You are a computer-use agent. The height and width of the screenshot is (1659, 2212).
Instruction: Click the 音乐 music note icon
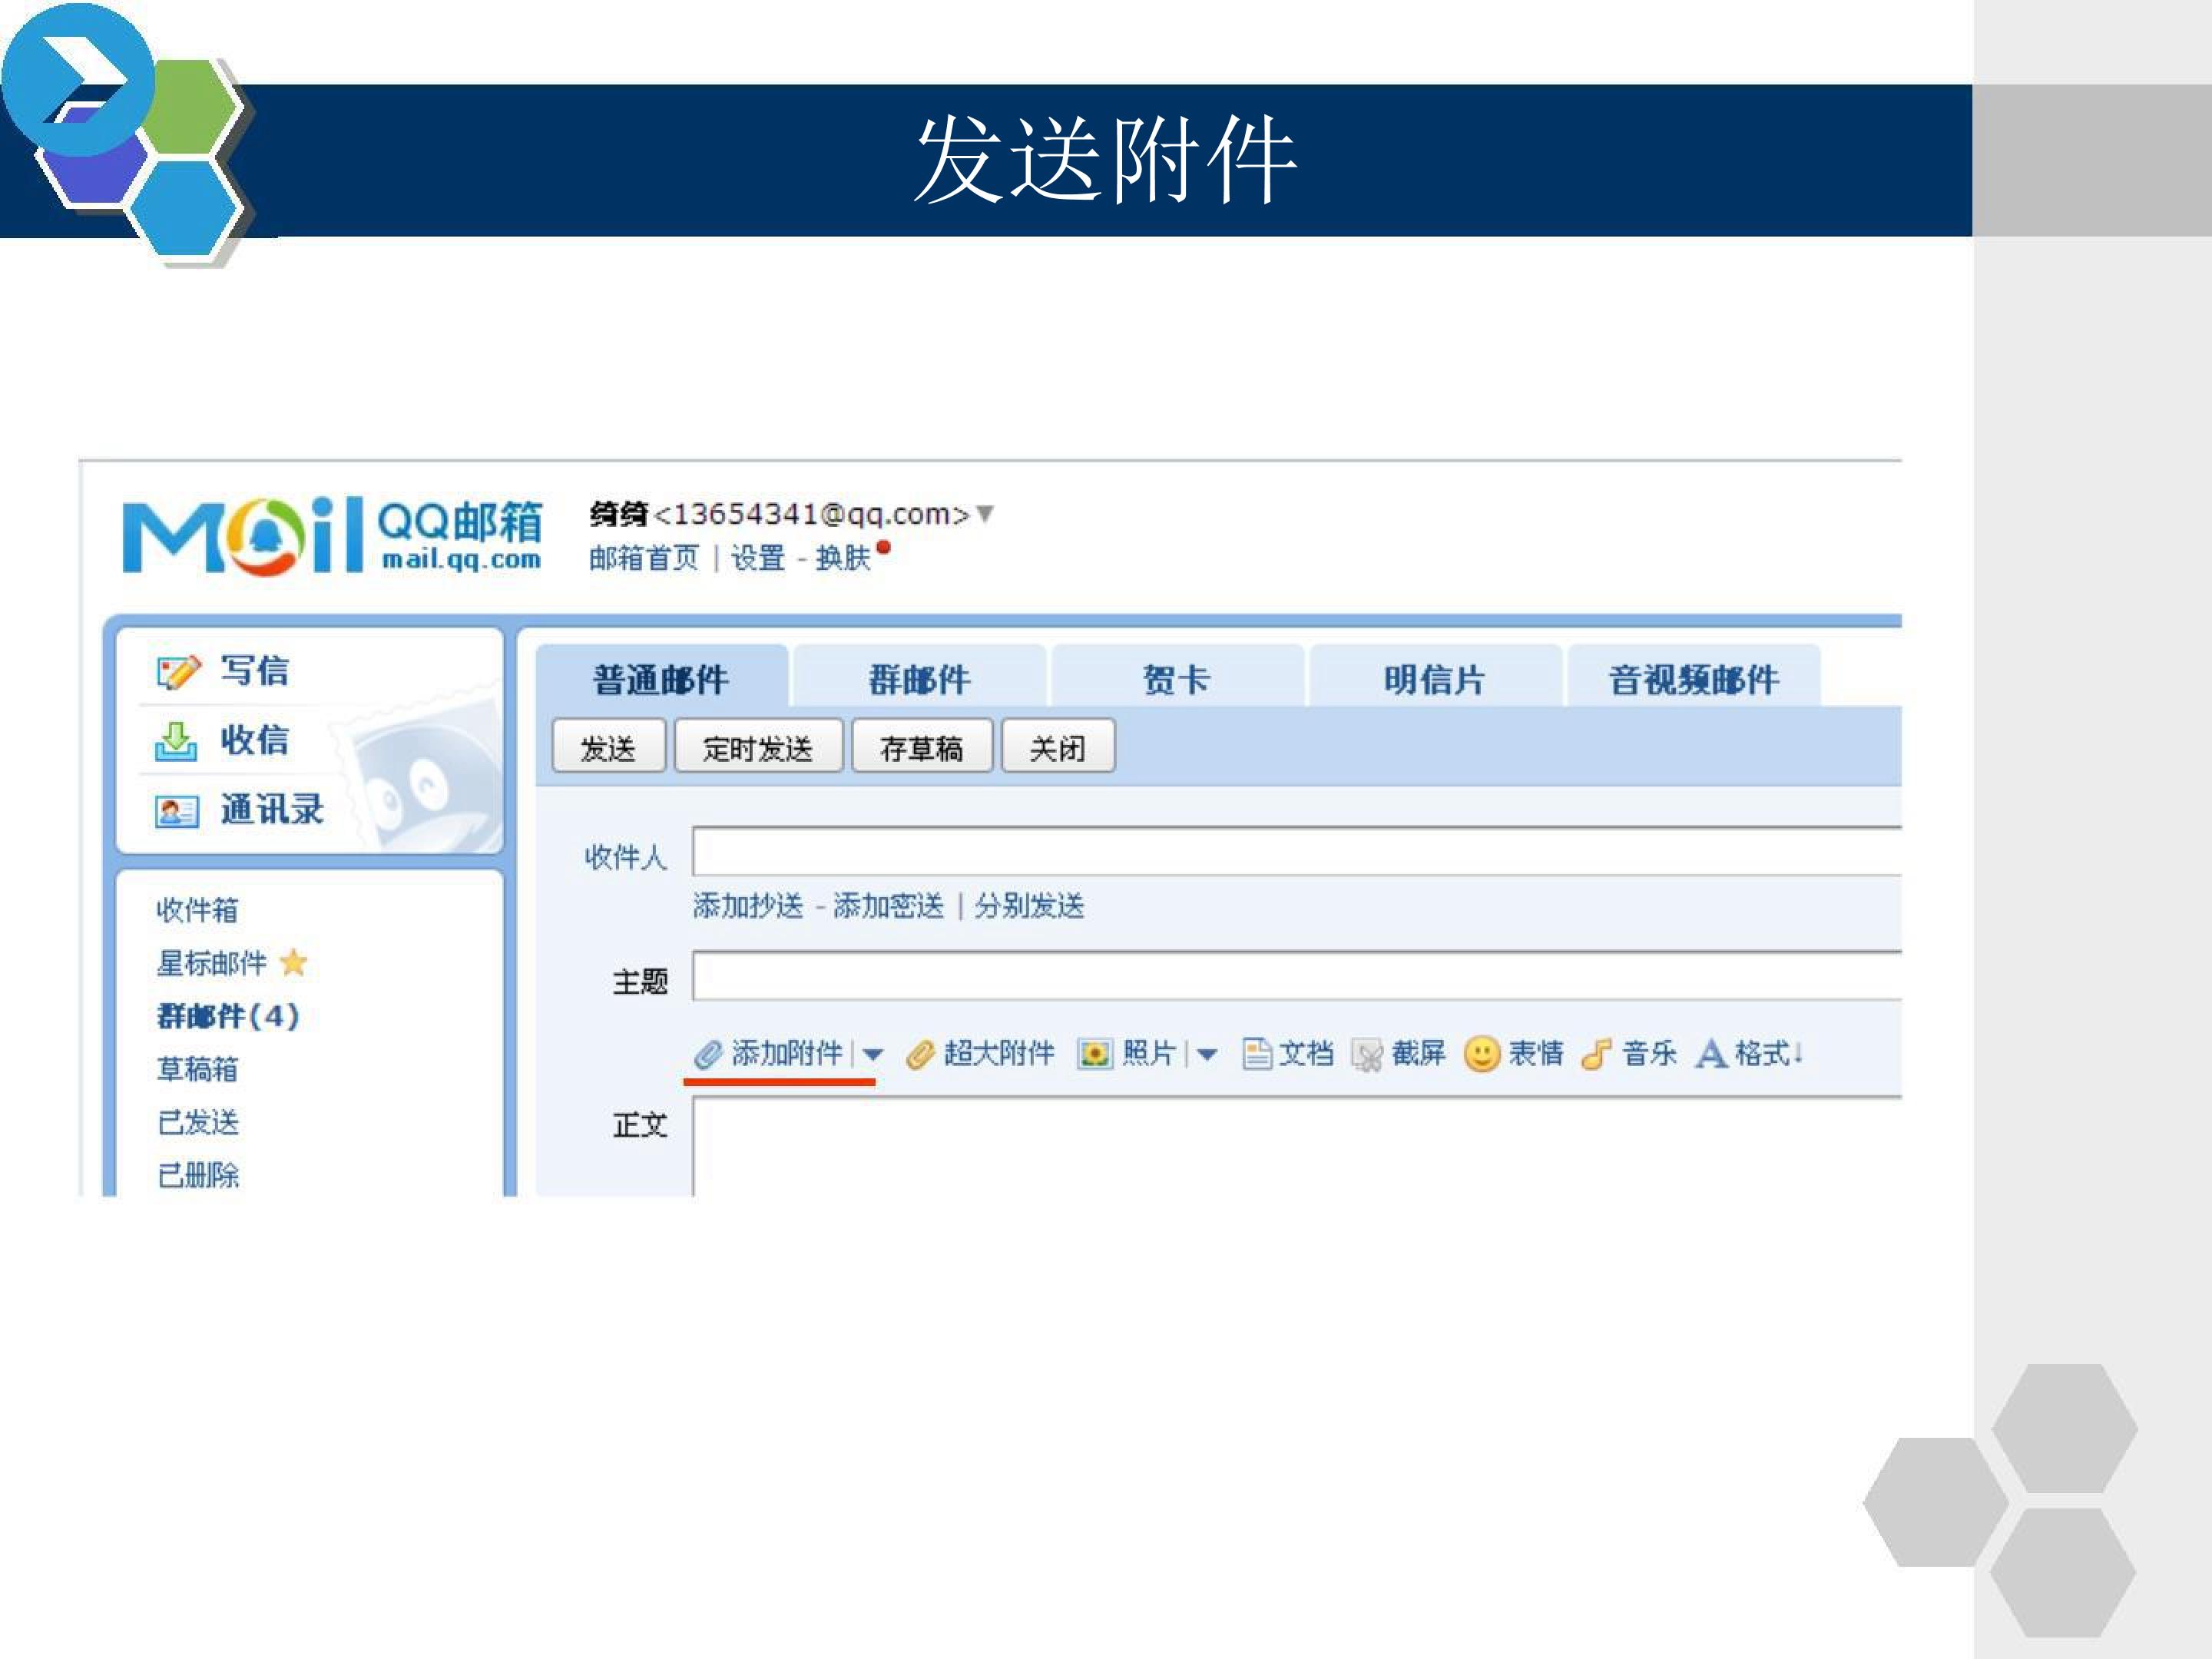(1596, 1053)
